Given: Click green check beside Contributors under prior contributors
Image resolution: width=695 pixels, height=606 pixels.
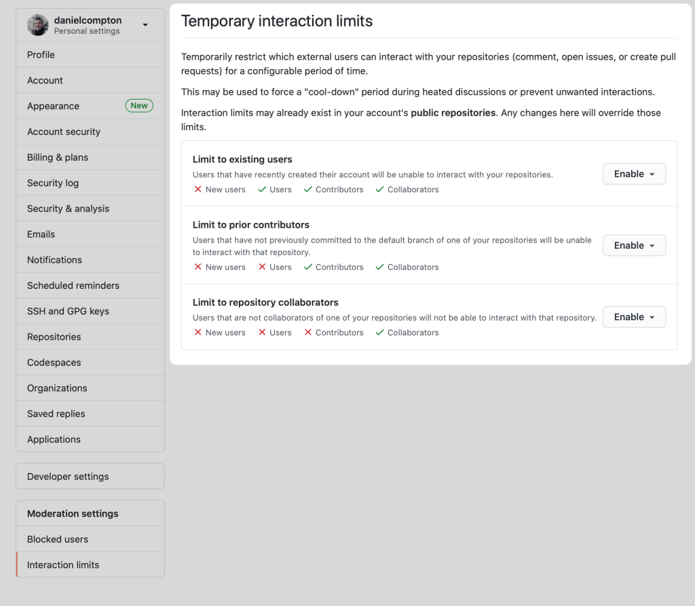Looking at the screenshot, I should [x=308, y=267].
